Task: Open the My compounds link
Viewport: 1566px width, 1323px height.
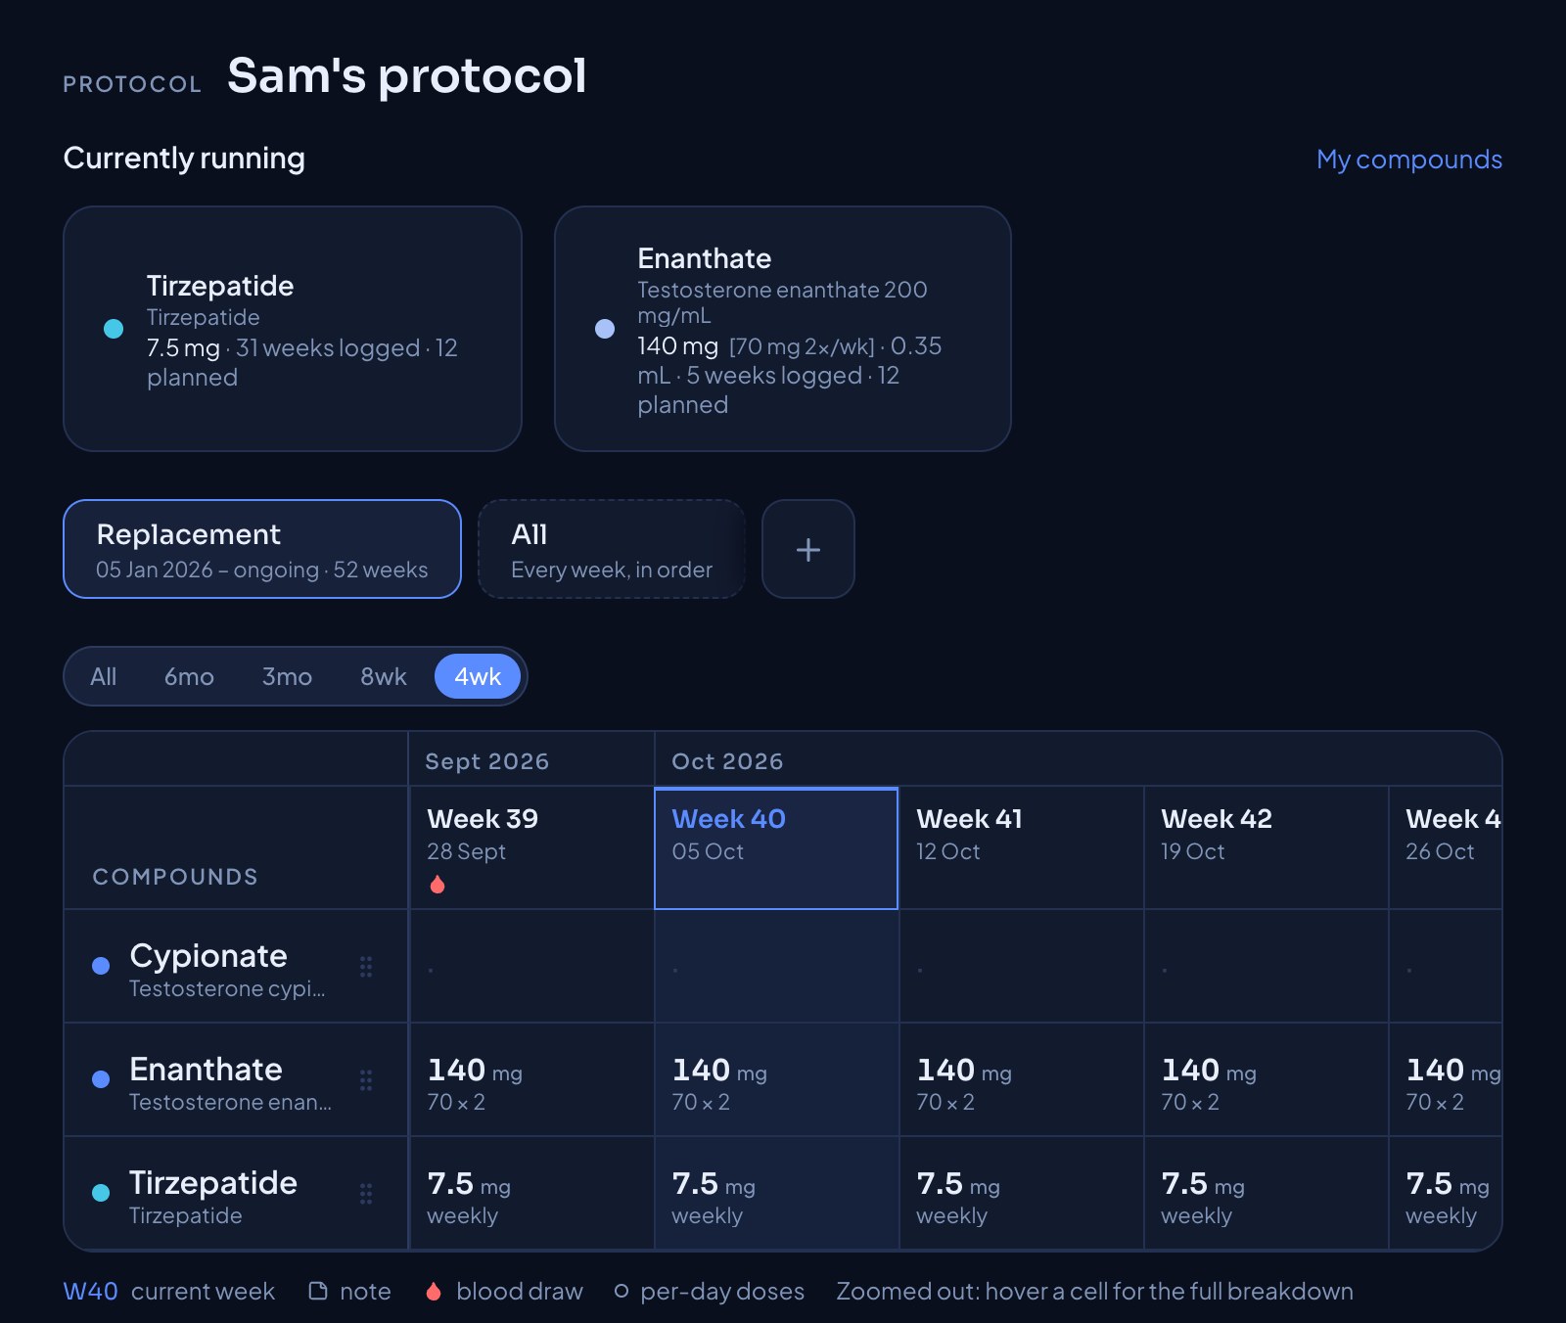Action: point(1408,160)
